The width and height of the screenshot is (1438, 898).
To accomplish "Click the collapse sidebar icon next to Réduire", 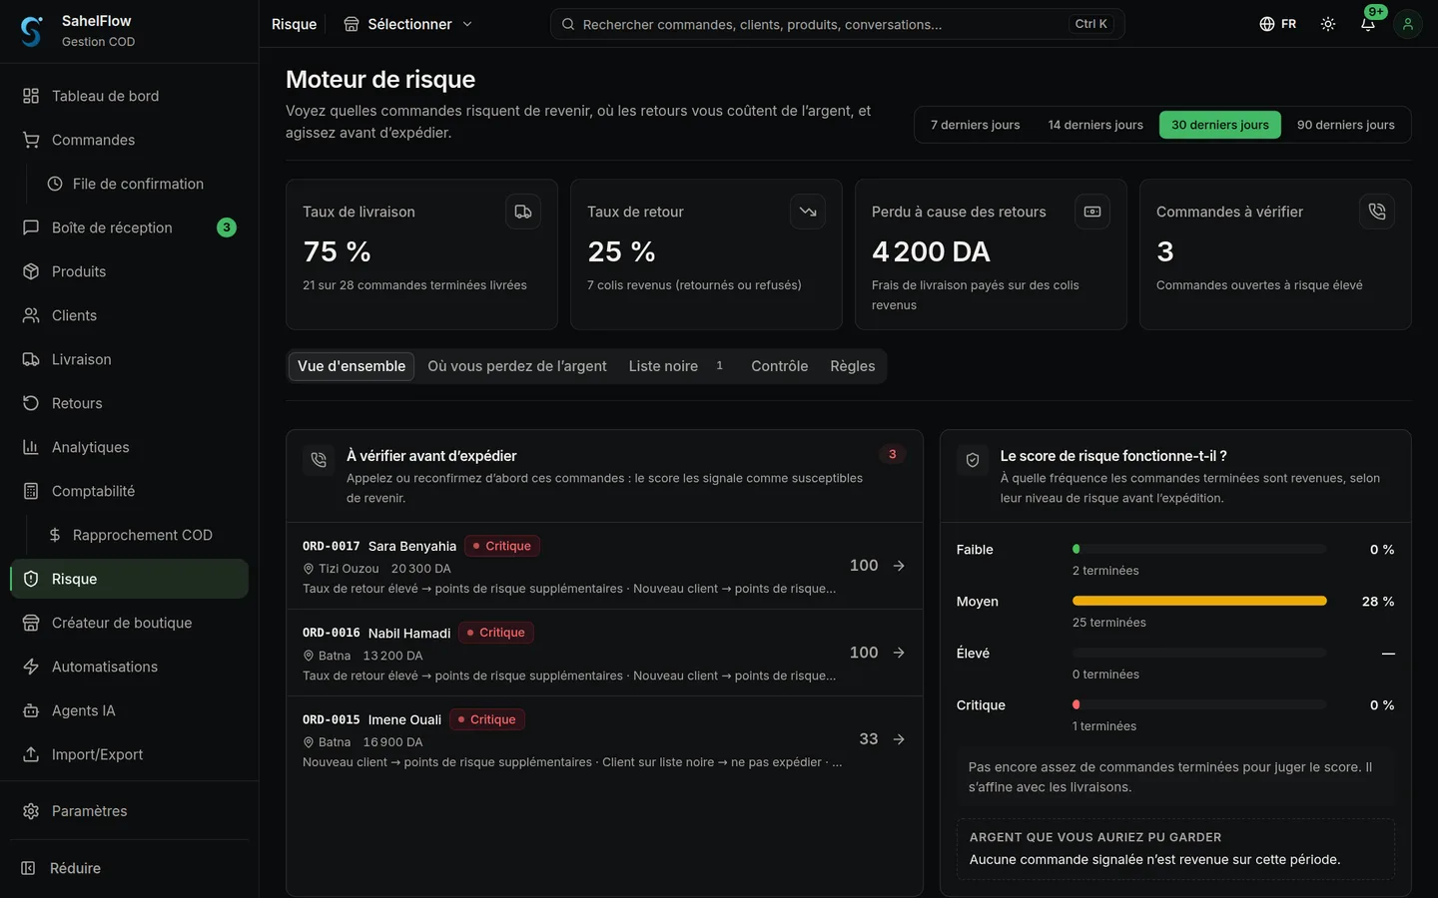I will coord(29,868).
